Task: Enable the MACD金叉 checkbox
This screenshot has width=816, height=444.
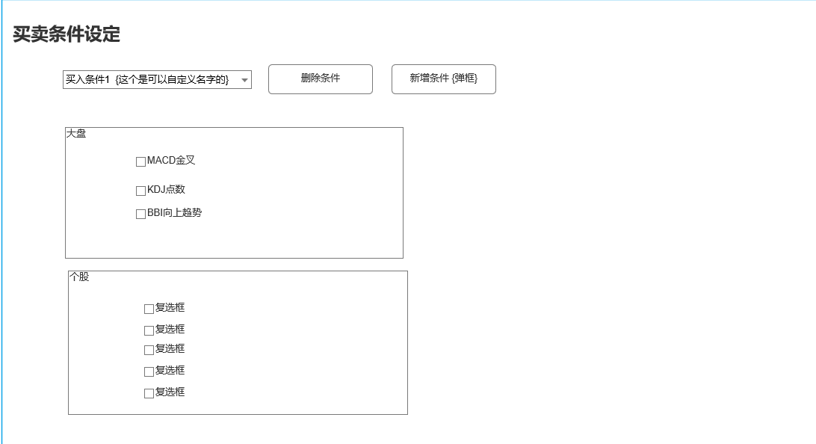Action: [x=140, y=161]
